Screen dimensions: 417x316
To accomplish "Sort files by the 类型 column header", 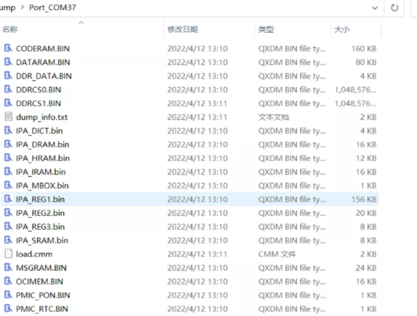I will pos(266,29).
